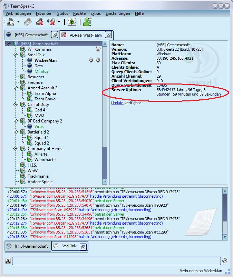Image resolution: width=233 pixels, height=277 pixels.
Task: Open the dropdown arrow beside Connect icon
Action: tap(18, 22)
